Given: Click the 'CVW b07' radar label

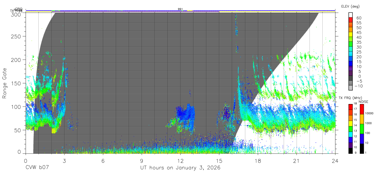Looking at the screenshot, I should pyautogui.click(x=37, y=168).
